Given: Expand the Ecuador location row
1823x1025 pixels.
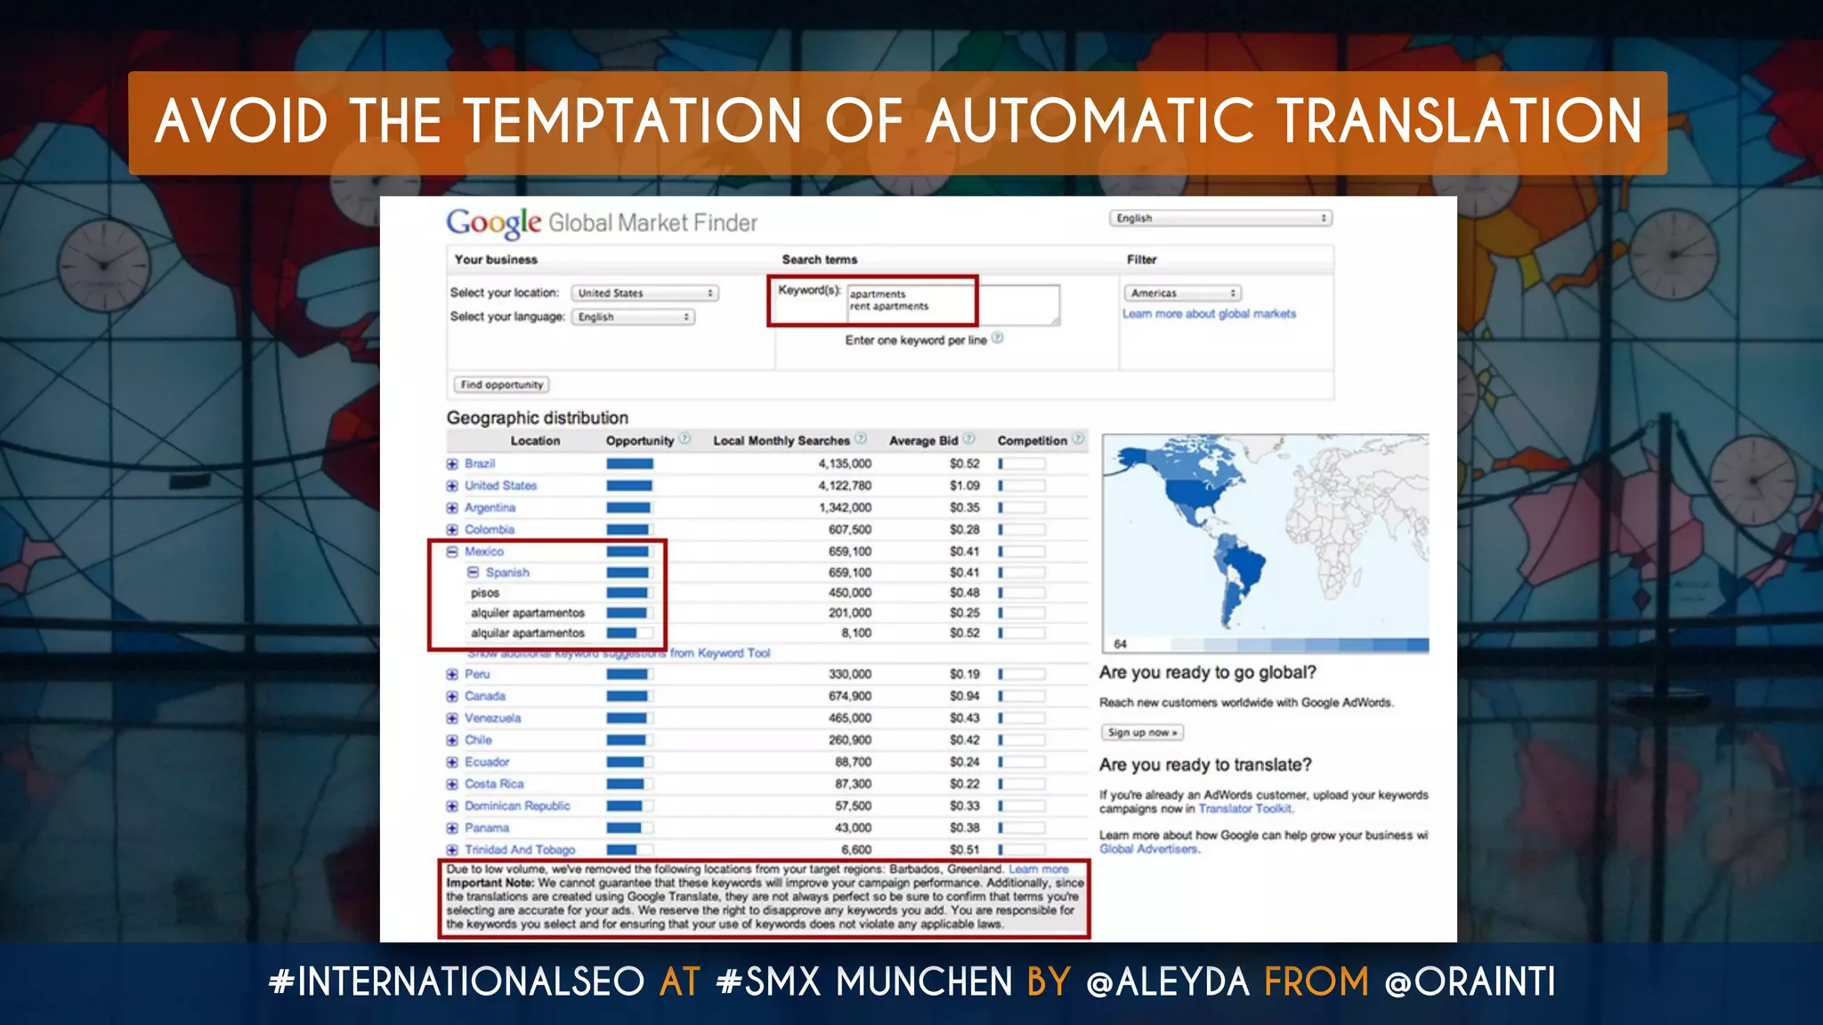Looking at the screenshot, I should [452, 763].
